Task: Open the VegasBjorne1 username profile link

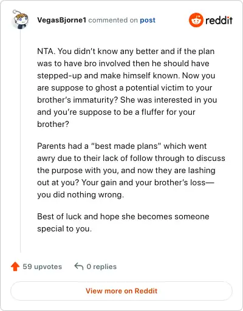Action: click(62, 20)
